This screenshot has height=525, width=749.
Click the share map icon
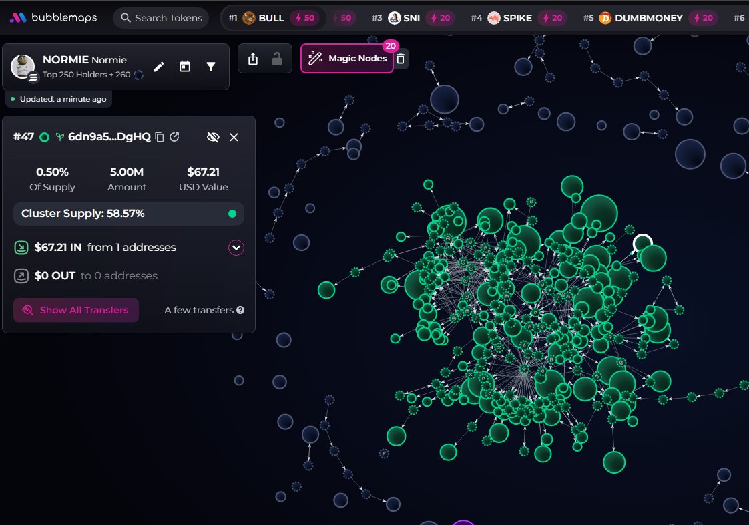[253, 59]
